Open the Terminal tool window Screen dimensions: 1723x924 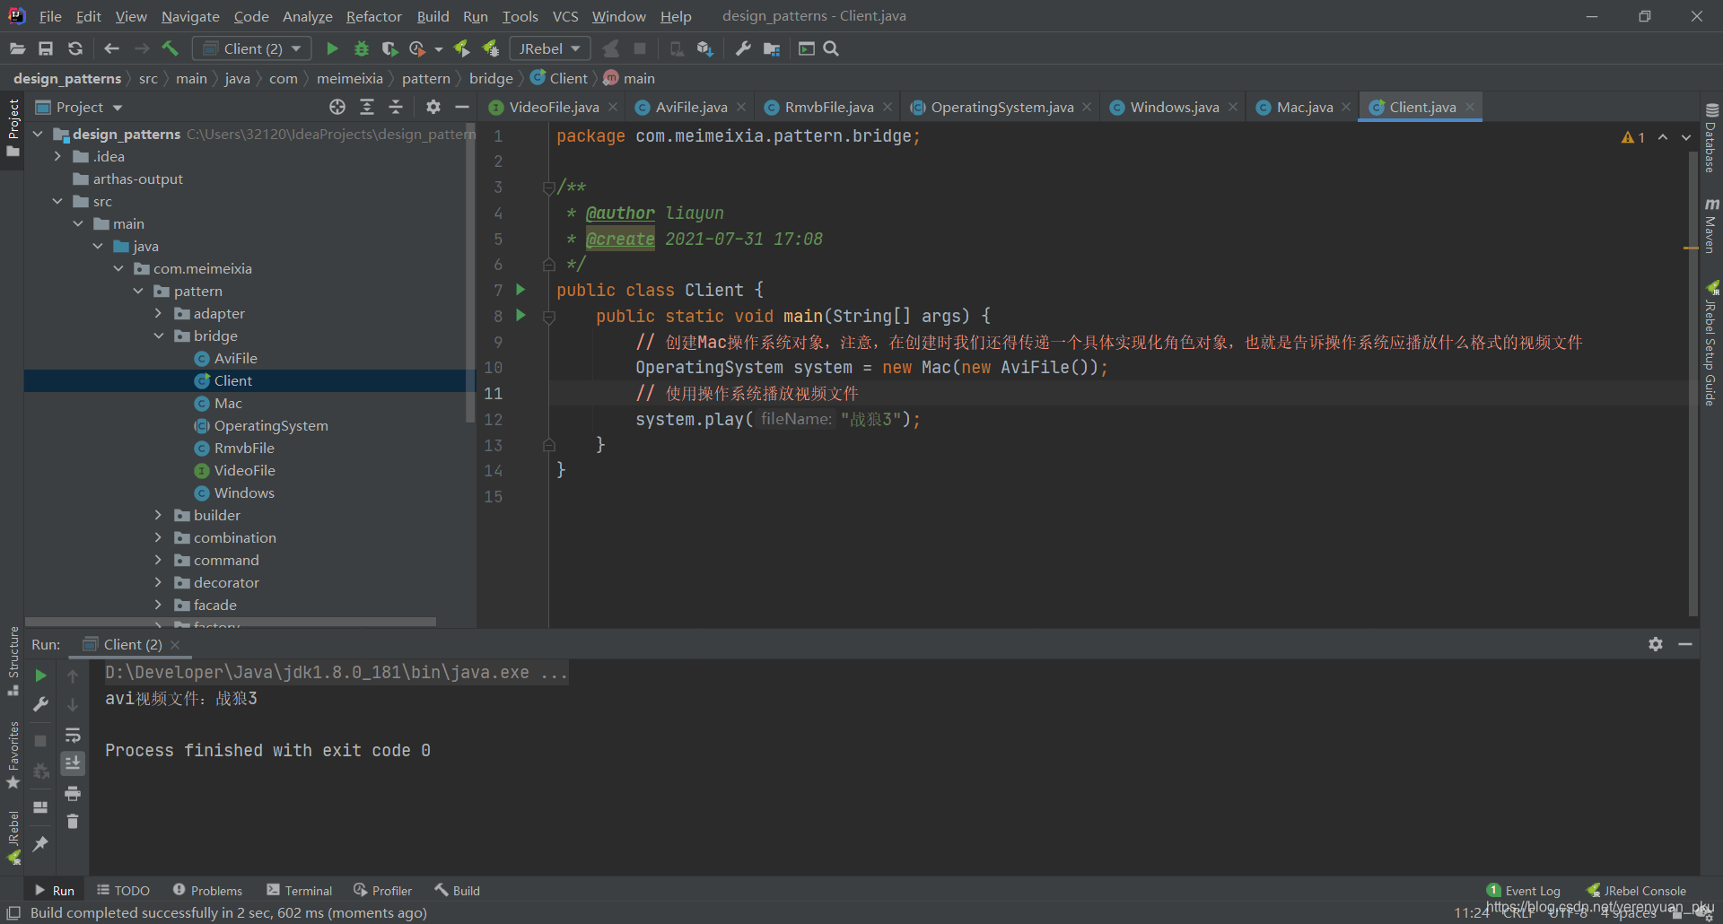[300, 890]
